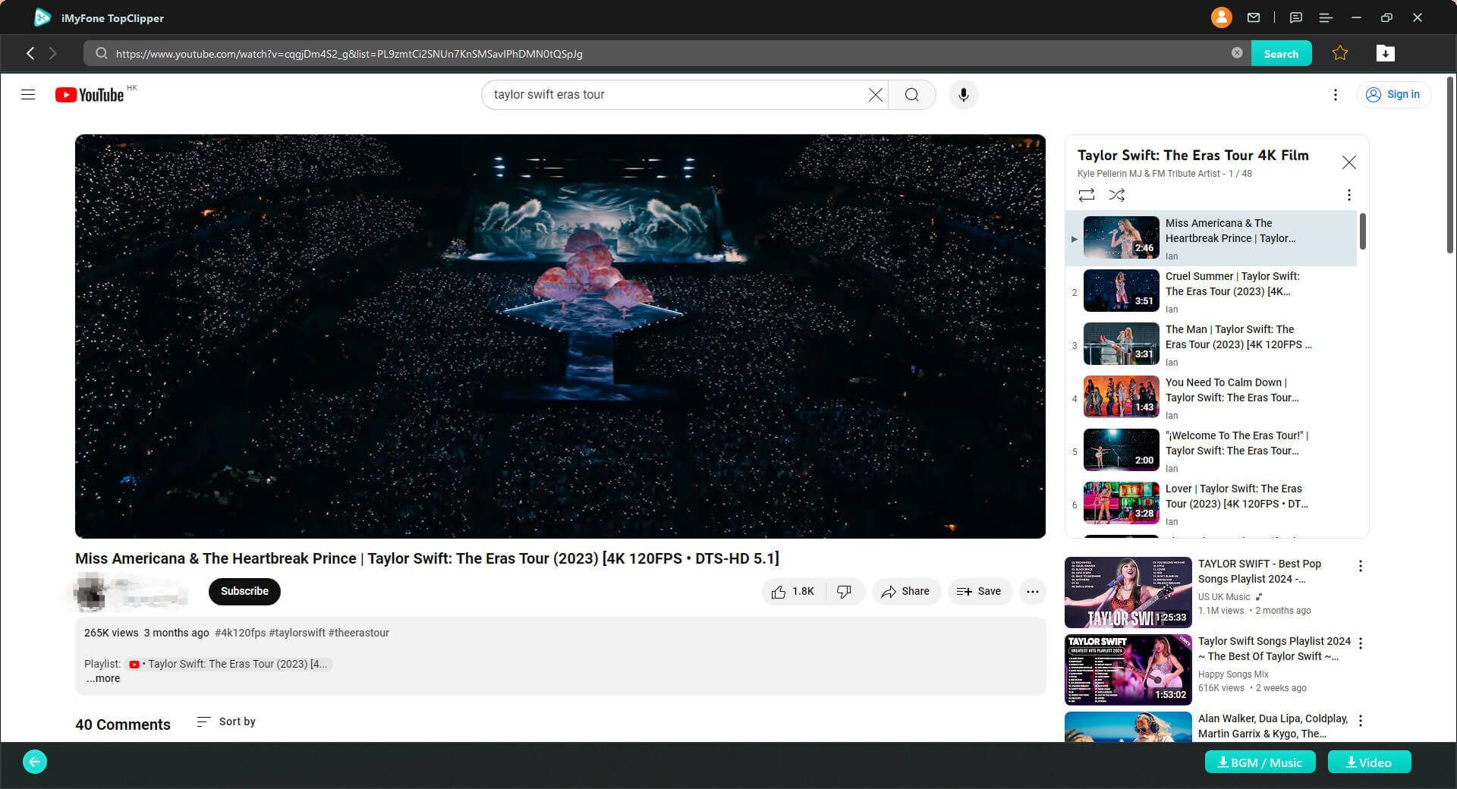Image resolution: width=1457 pixels, height=789 pixels.
Task: Open the Happy Songs Mix channel name
Action: (x=1233, y=674)
